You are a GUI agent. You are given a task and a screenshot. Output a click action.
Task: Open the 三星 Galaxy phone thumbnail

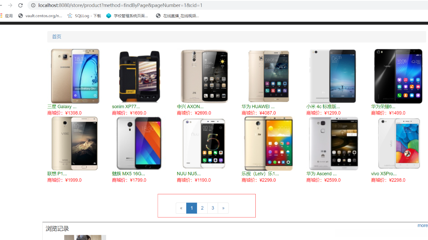tap(75, 76)
